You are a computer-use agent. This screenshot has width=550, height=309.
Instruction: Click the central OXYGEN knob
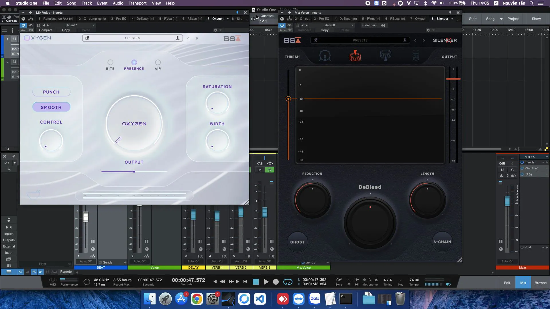134,124
